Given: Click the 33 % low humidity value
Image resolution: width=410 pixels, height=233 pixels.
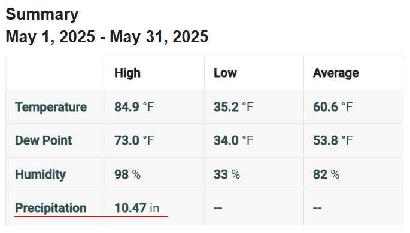Looking at the screenshot, I should [x=227, y=174].
